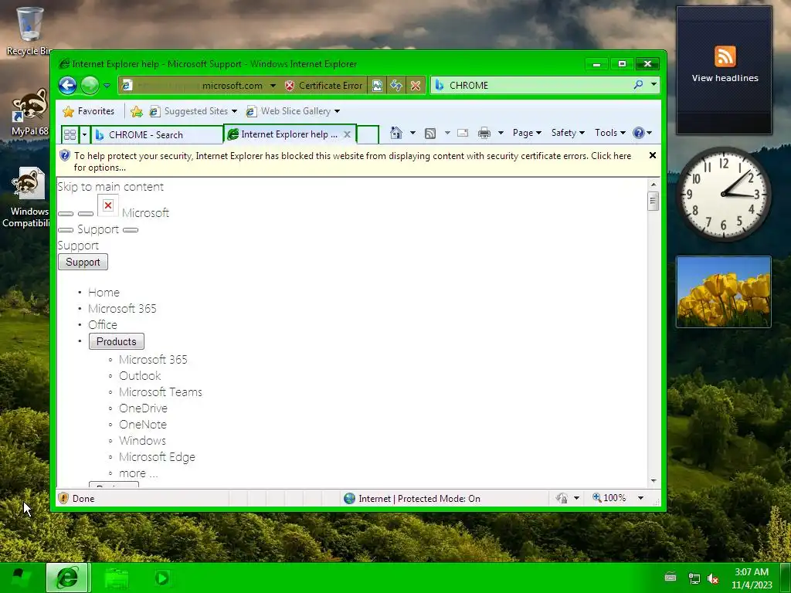
Task: Click the green Forward arrow button
Action: (x=90, y=85)
